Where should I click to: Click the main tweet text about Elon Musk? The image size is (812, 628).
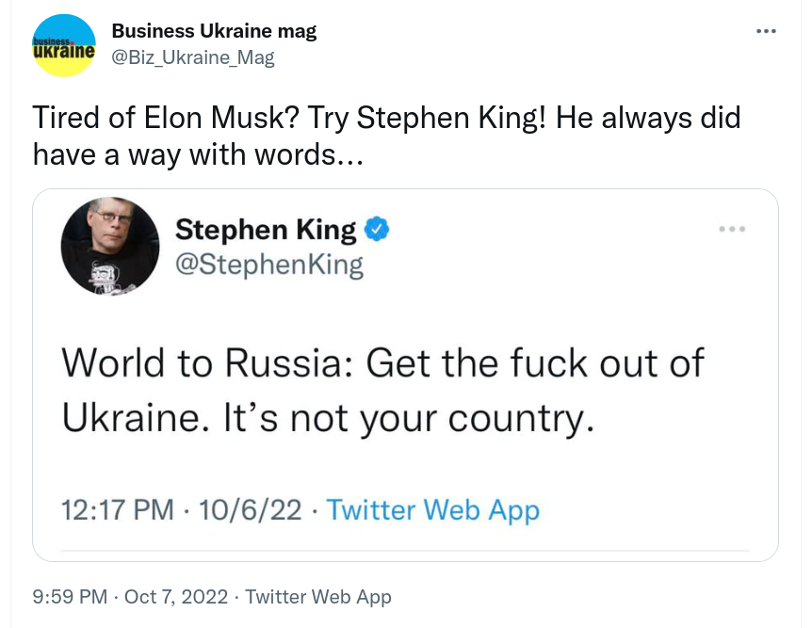(386, 136)
